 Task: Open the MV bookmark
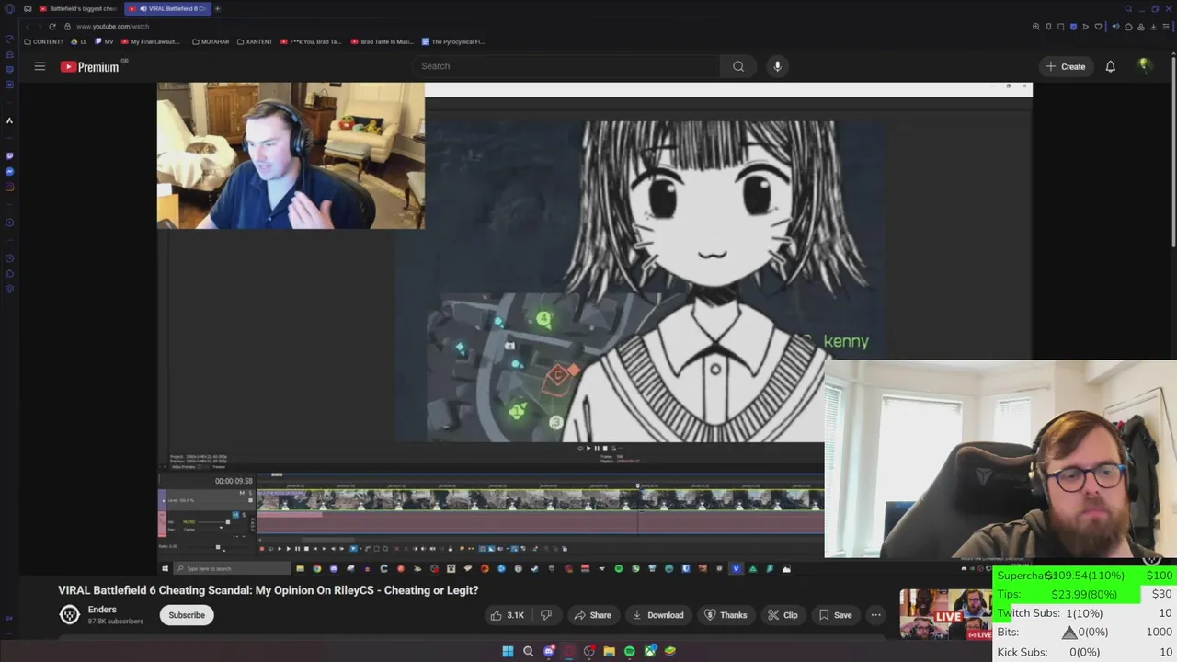pos(105,41)
